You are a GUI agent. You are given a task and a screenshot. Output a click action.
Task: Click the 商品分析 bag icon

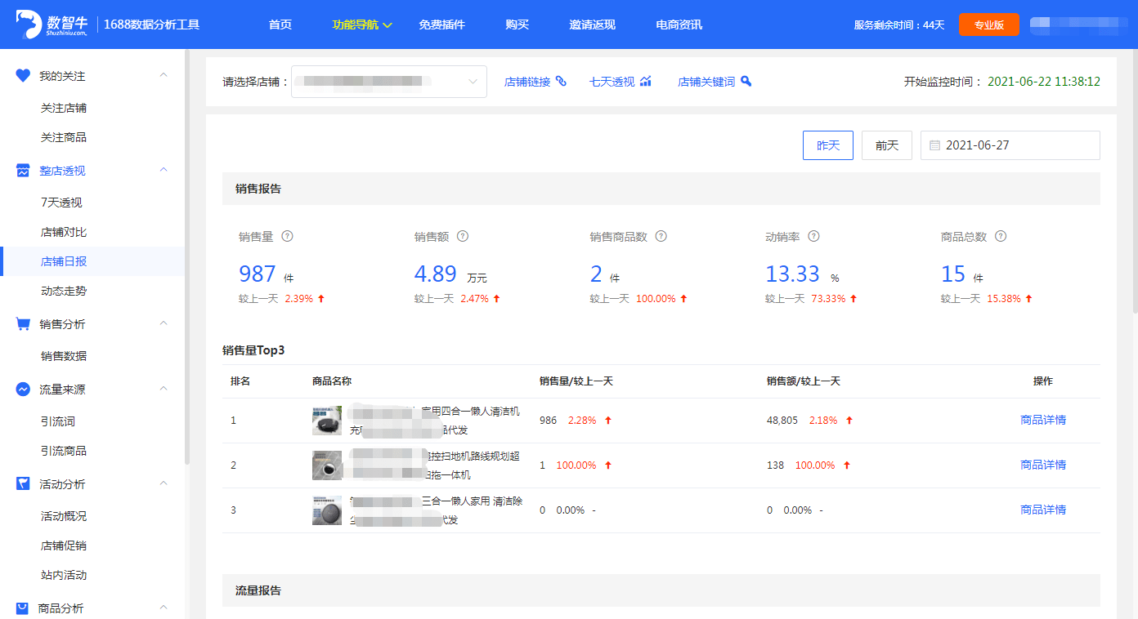(23, 608)
